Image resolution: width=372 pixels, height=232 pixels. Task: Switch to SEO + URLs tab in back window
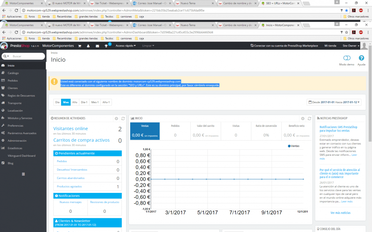[x=280, y=3]
